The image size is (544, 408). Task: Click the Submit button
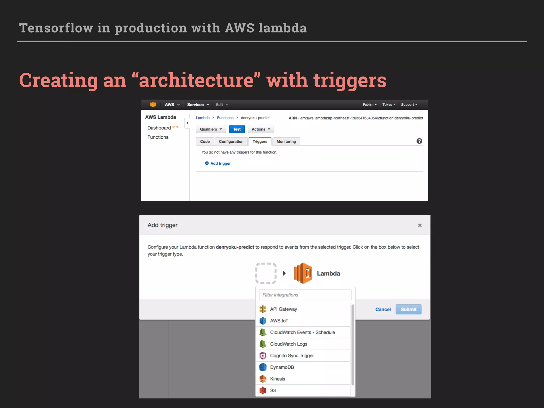pyautogui.click(x=408, y=309)
